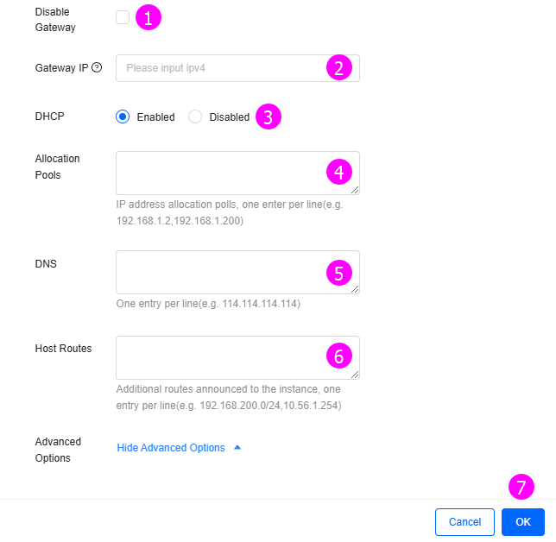This screenshot has height=542, width=556.
Task: Click the magenta marker numbered 1
Action: (148, 17)
